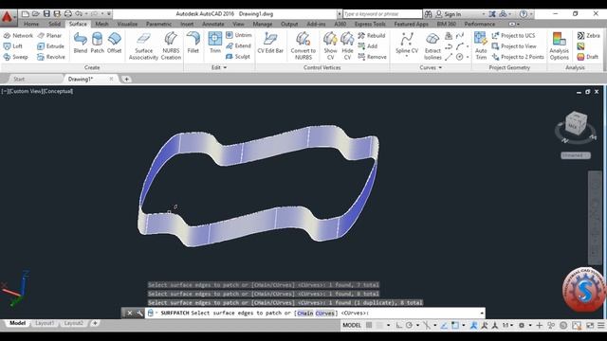This screenshot has height=341, width=607.
Task: Click Project to 2 Points
Action: pos(518,57)
